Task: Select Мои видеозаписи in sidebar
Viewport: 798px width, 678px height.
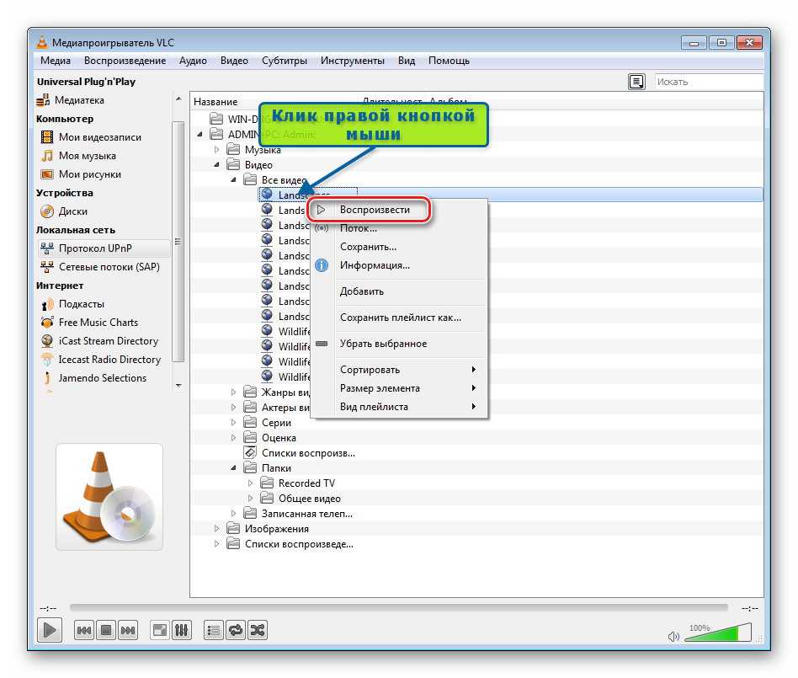Action: click(99, 137)
